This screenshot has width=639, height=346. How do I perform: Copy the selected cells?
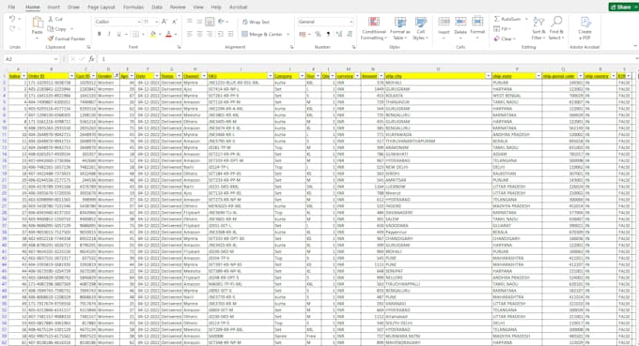(57, 29)
